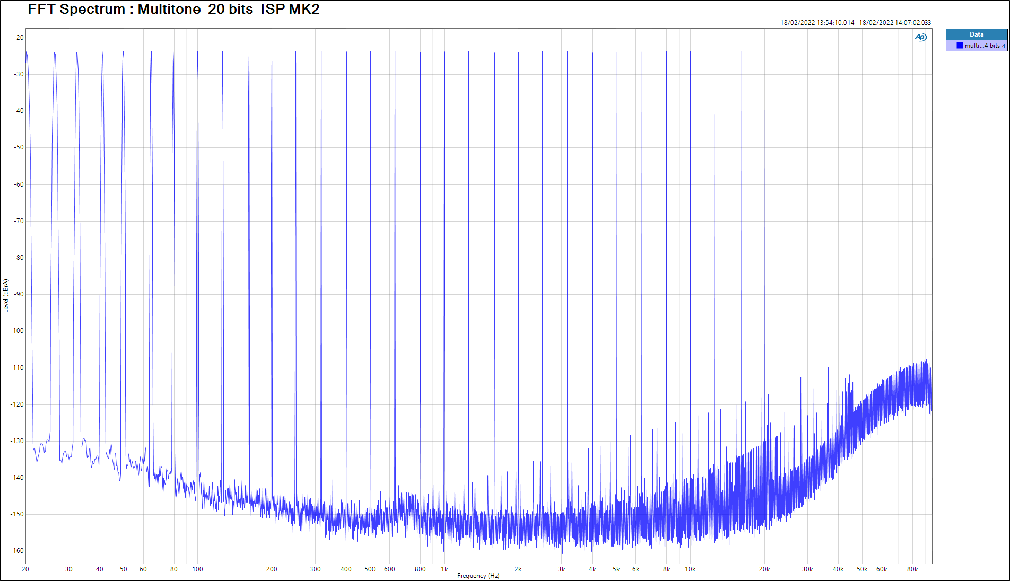Select the blue trace color swatch in legend

tap(960, 46)
